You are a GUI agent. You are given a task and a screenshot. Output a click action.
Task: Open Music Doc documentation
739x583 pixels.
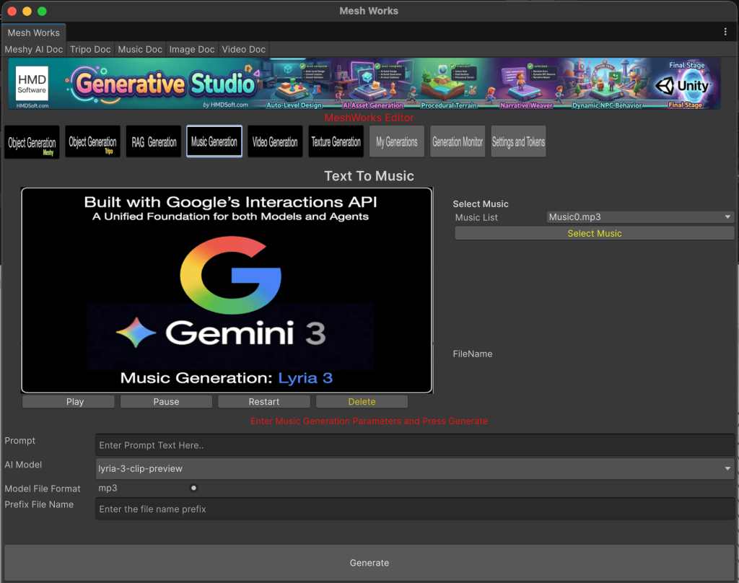140,50
